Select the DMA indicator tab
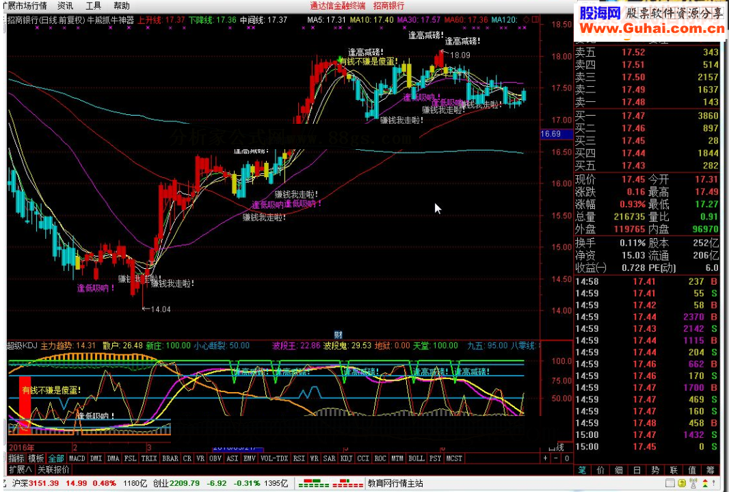Screen dimensions: 729x492 click(x=113, y=458)
